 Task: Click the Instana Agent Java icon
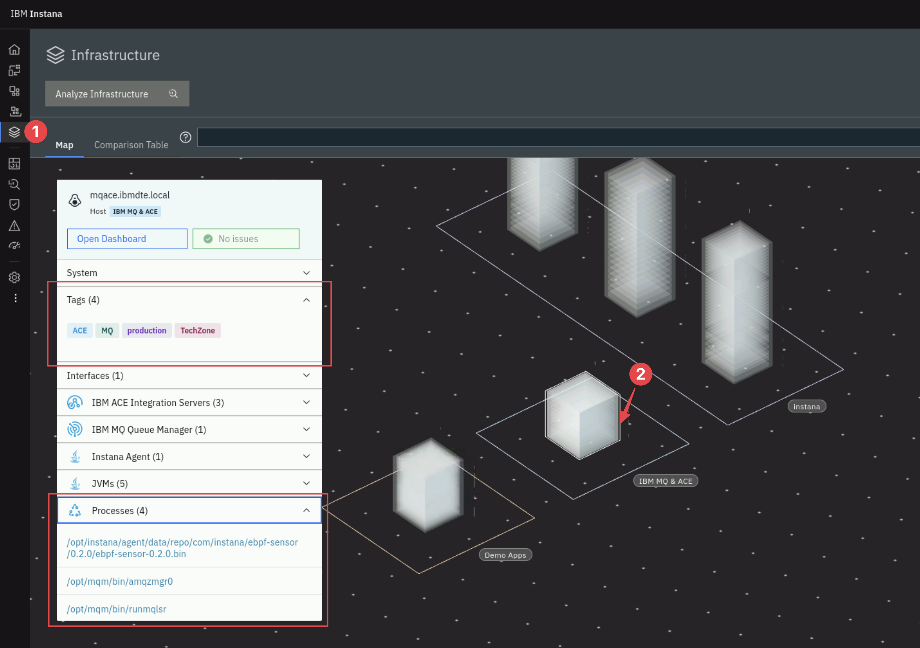75,456
